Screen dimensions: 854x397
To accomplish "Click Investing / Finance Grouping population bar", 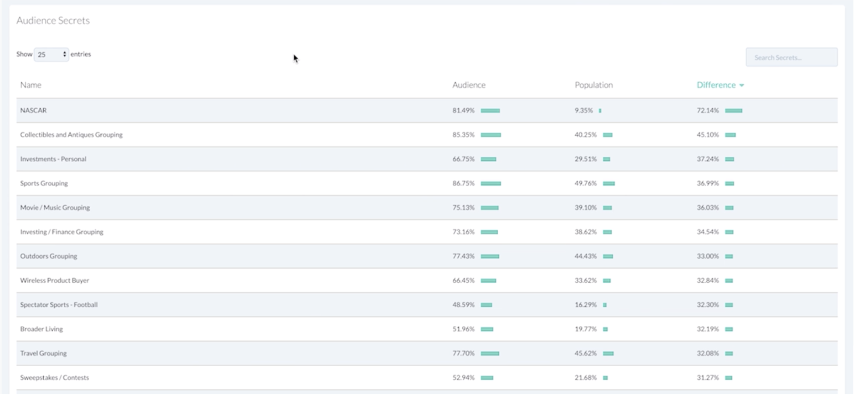I will [x=607, y=232].
